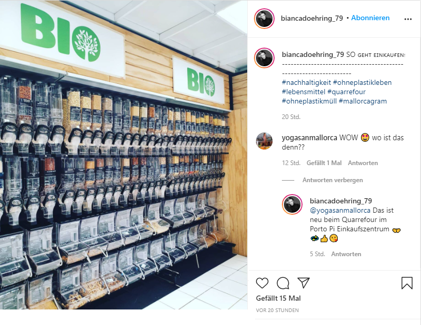421x325 pixels.
Task: Open comments via speech bubble icon
Action: [283, 283]
